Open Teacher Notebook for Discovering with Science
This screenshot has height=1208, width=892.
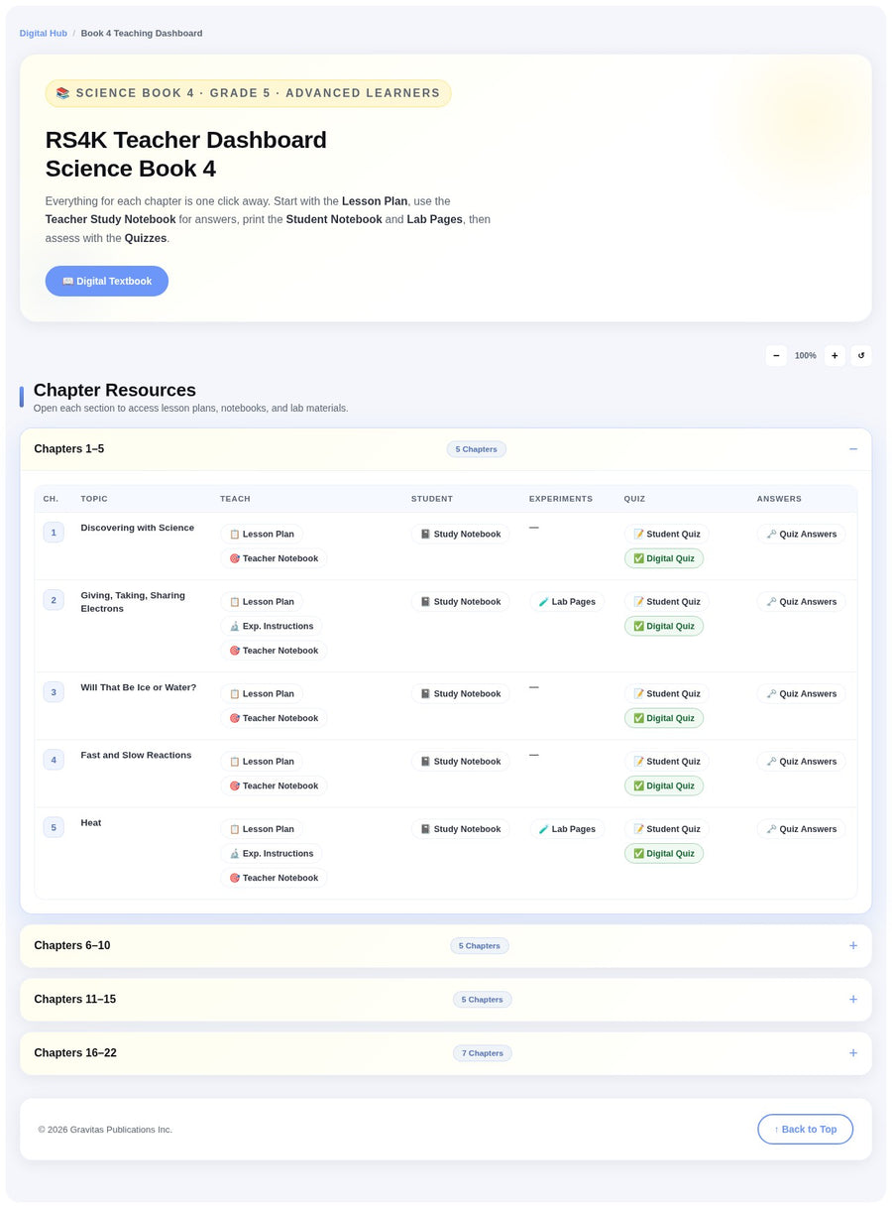coord(274,558)
